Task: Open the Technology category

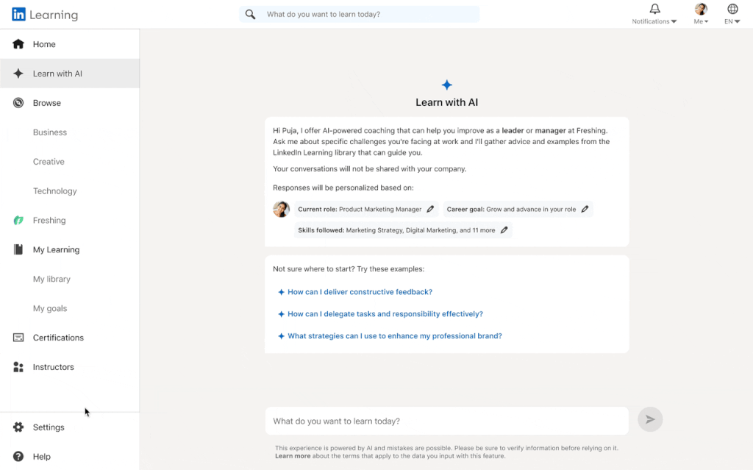Action: 54,191
